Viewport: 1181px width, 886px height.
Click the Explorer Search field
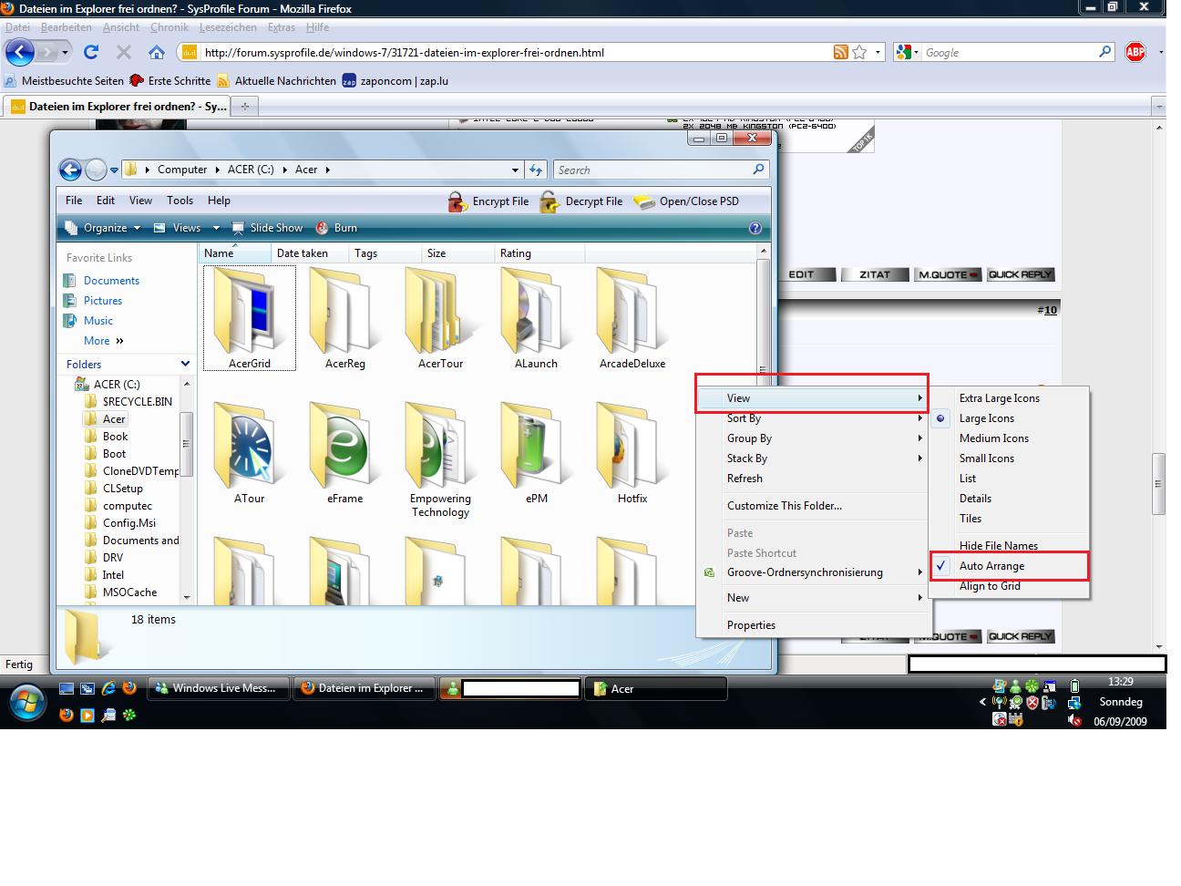(x=660, y=170)
